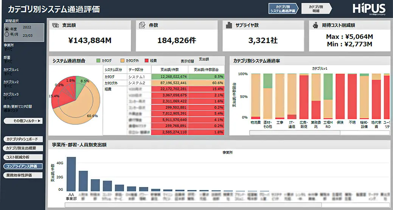This screenshot has width=393, height=210.
Task: Open カテゴリダッシュボード page
Action: click(x=23, y=139)
